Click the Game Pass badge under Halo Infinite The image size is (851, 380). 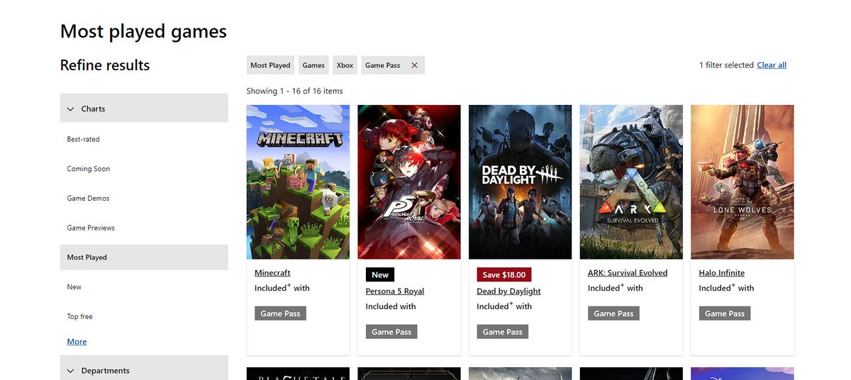pos(725,313)
